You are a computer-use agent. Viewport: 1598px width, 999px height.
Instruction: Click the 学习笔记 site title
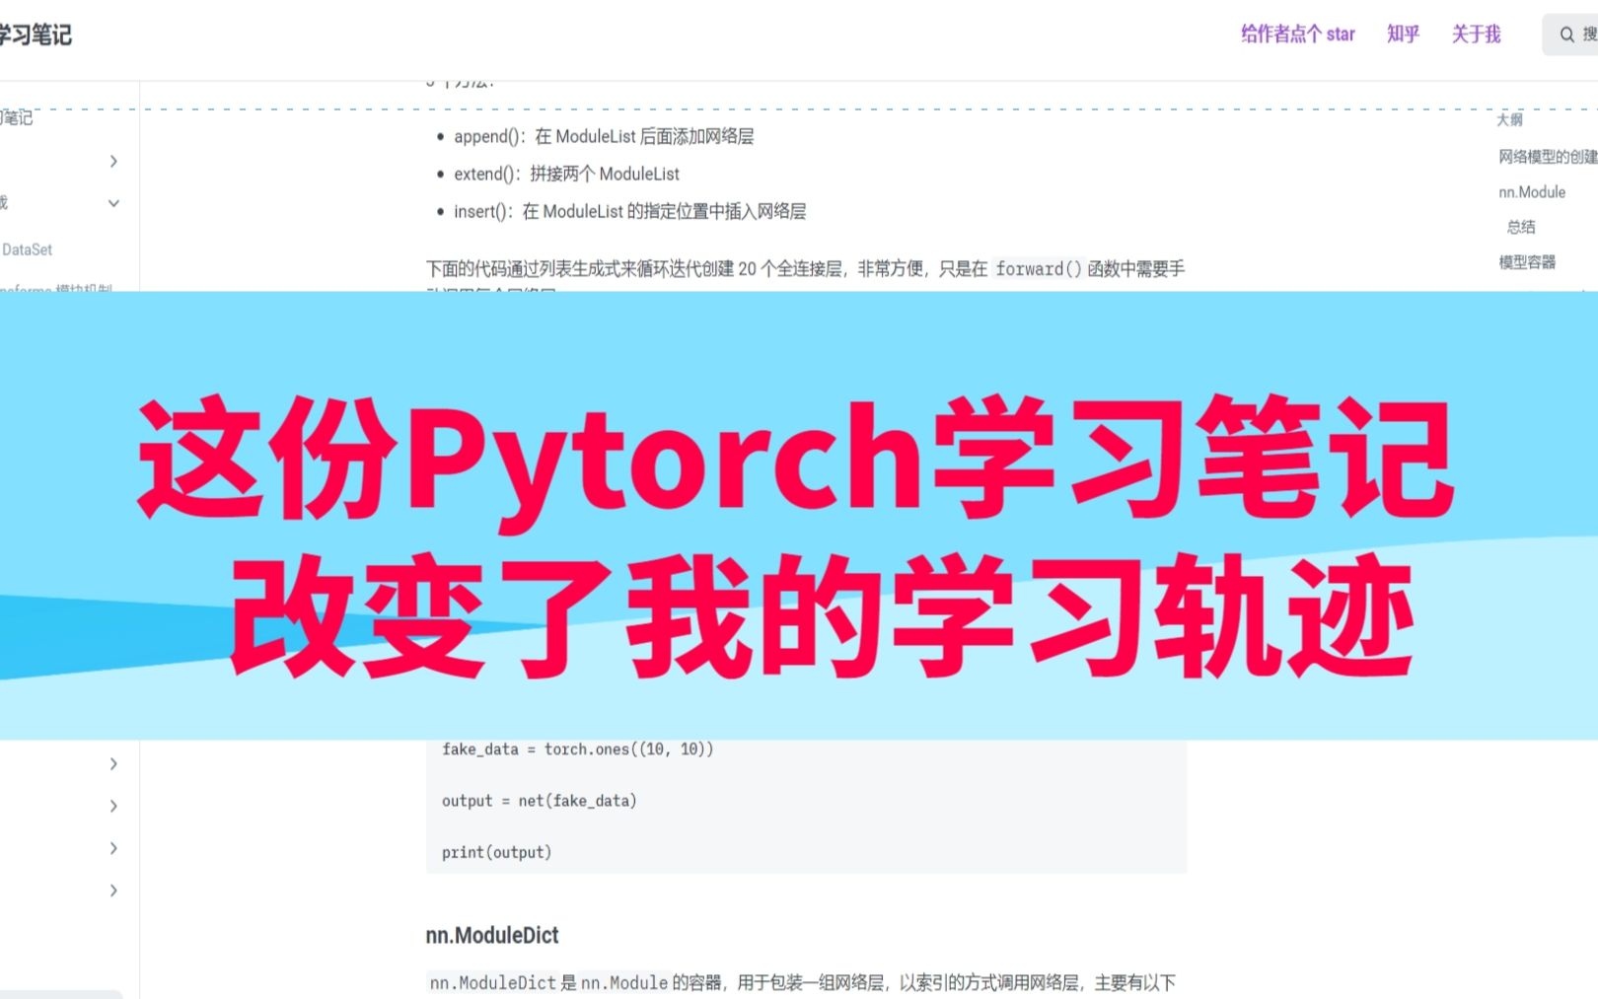click(36, 36)
